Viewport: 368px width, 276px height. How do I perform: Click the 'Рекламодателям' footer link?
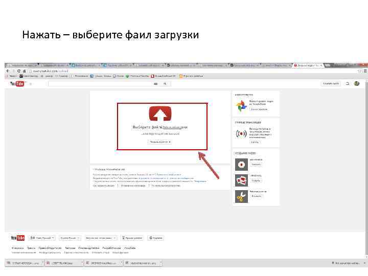click(89, 248)
